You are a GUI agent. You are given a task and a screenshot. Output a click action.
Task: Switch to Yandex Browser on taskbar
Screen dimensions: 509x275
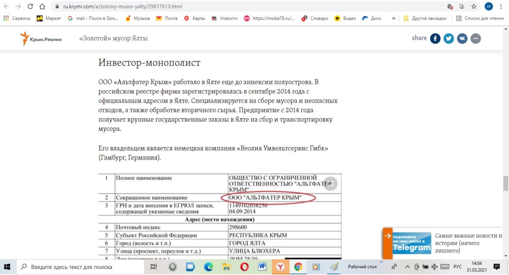(x=280, y=267)
